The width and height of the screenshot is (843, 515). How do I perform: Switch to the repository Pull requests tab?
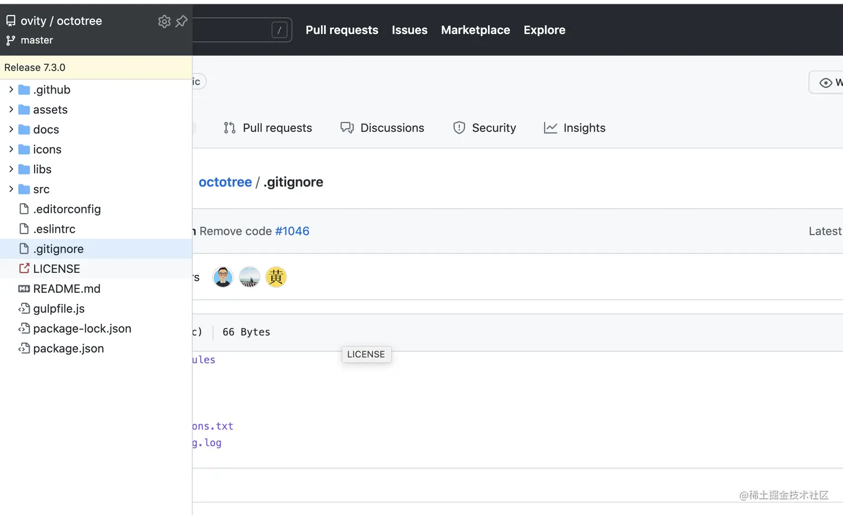tap(268, 128)
